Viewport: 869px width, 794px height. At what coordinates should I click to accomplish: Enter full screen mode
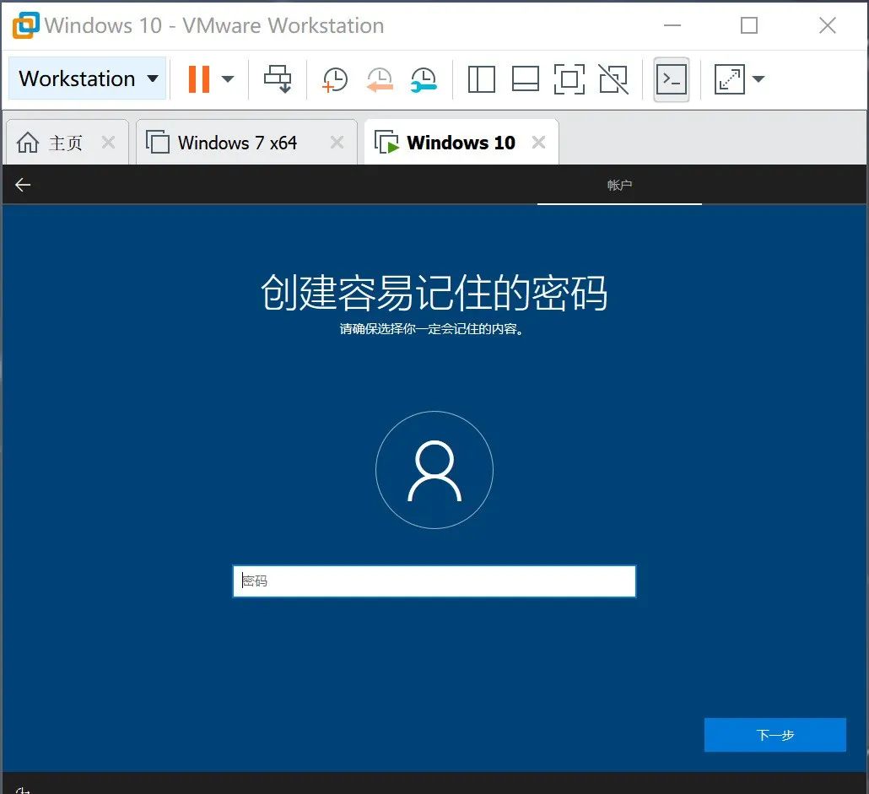[569, 78]
